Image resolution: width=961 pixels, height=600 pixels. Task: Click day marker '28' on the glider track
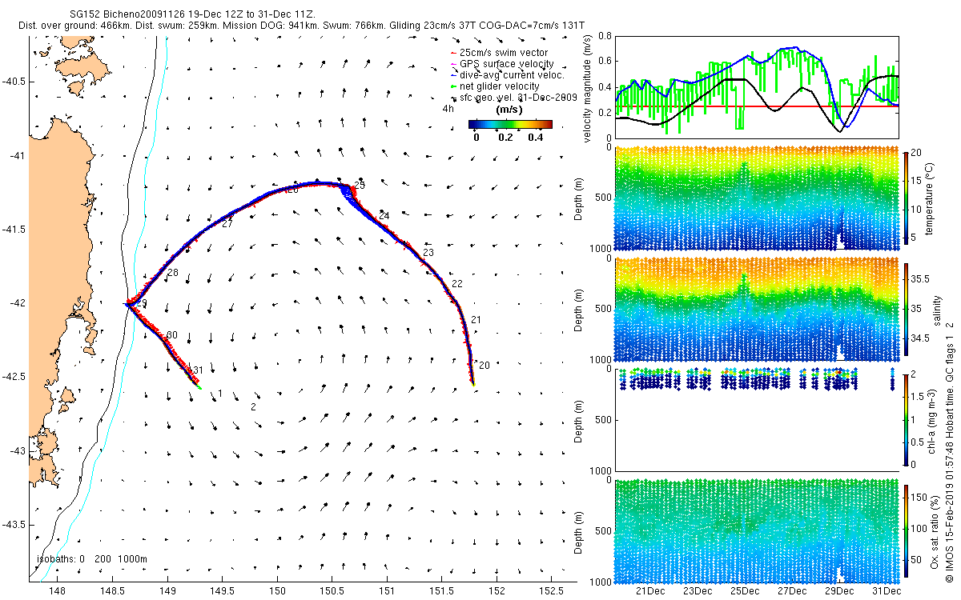(x=172, y=274)
